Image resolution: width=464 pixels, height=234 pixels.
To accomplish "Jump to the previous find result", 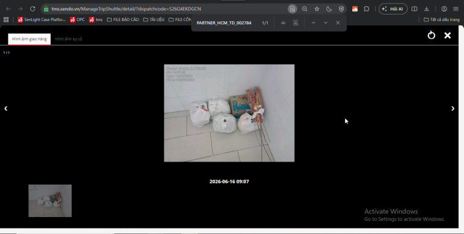I will 314,23.
